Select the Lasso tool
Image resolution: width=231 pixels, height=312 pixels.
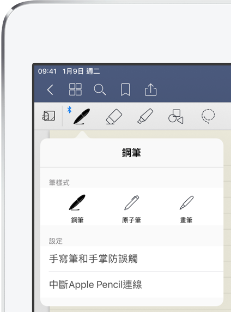[208, 116]
